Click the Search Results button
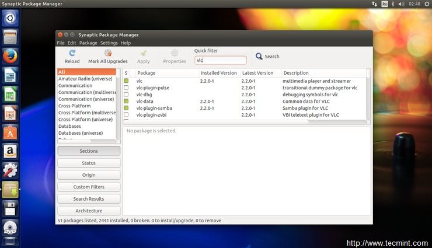Viewport: 432px width, 248px height. 89,199
